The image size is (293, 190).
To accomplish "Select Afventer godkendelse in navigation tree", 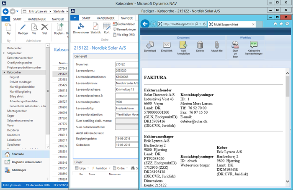I will (x=23, y=101).
